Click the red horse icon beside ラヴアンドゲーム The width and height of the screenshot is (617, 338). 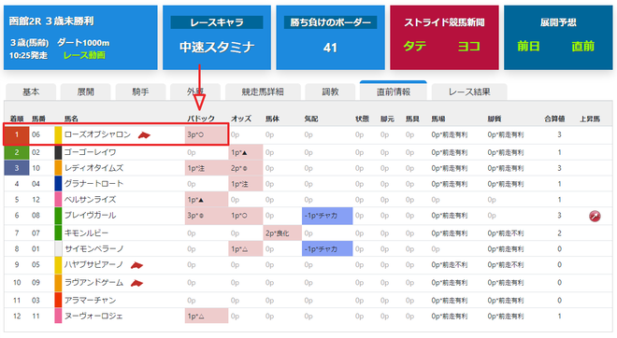(136, 283)
